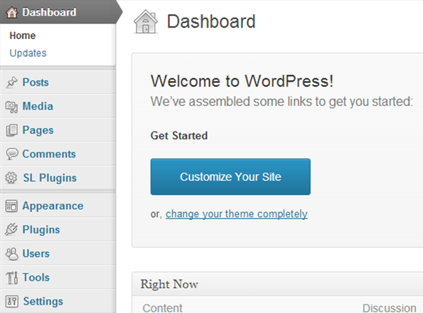Open the Comments menu label
The image size is (423, 313).
pos(49,154)
